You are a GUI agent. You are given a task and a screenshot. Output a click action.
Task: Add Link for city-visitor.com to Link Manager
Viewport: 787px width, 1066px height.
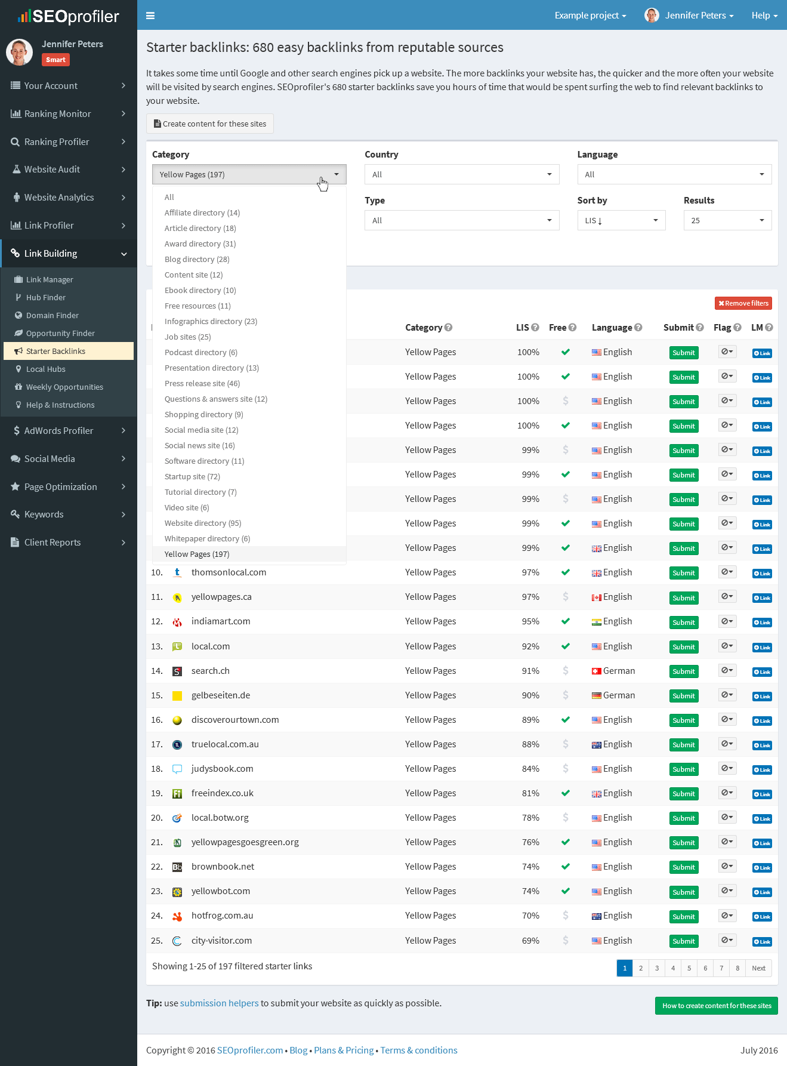coord(762,942)
